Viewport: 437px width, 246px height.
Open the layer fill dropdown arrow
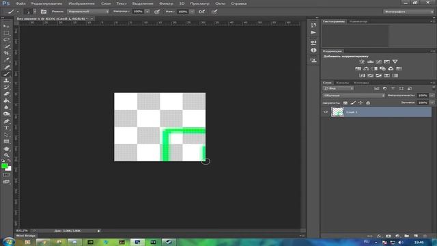click(x=432, y=102)
